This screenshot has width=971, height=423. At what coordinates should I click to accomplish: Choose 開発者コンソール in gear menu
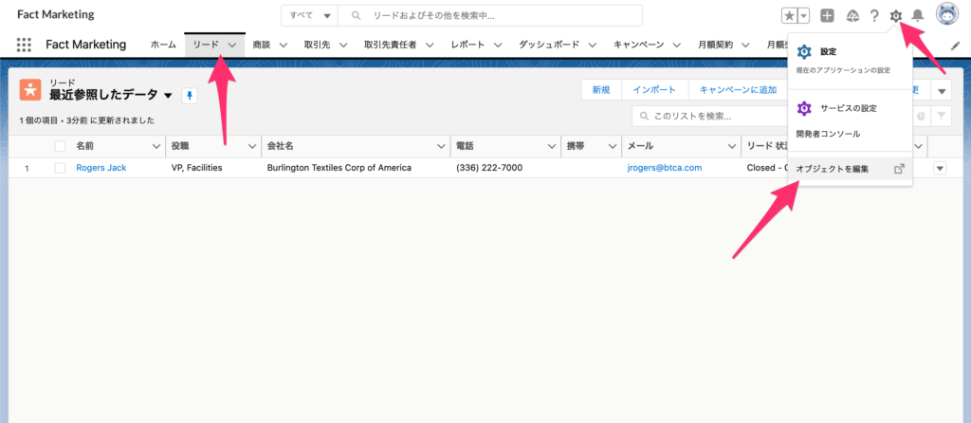[x=828, y=134]
